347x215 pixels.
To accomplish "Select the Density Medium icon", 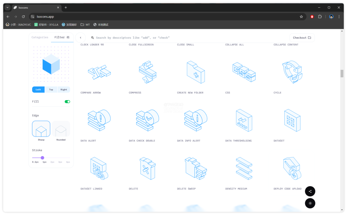I will point(244,168).
